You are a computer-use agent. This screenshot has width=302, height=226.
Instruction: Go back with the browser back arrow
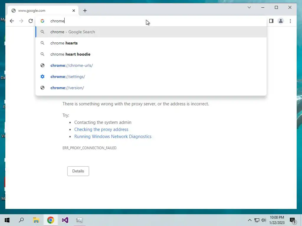tap(12, 21)
